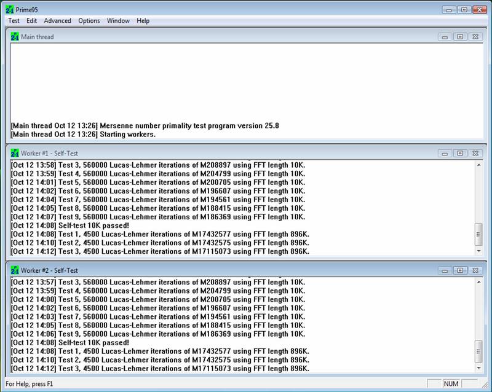492x392 pixels.
Task: Click the Worker #1 Self-Test window icon
Action: [15, 154]
